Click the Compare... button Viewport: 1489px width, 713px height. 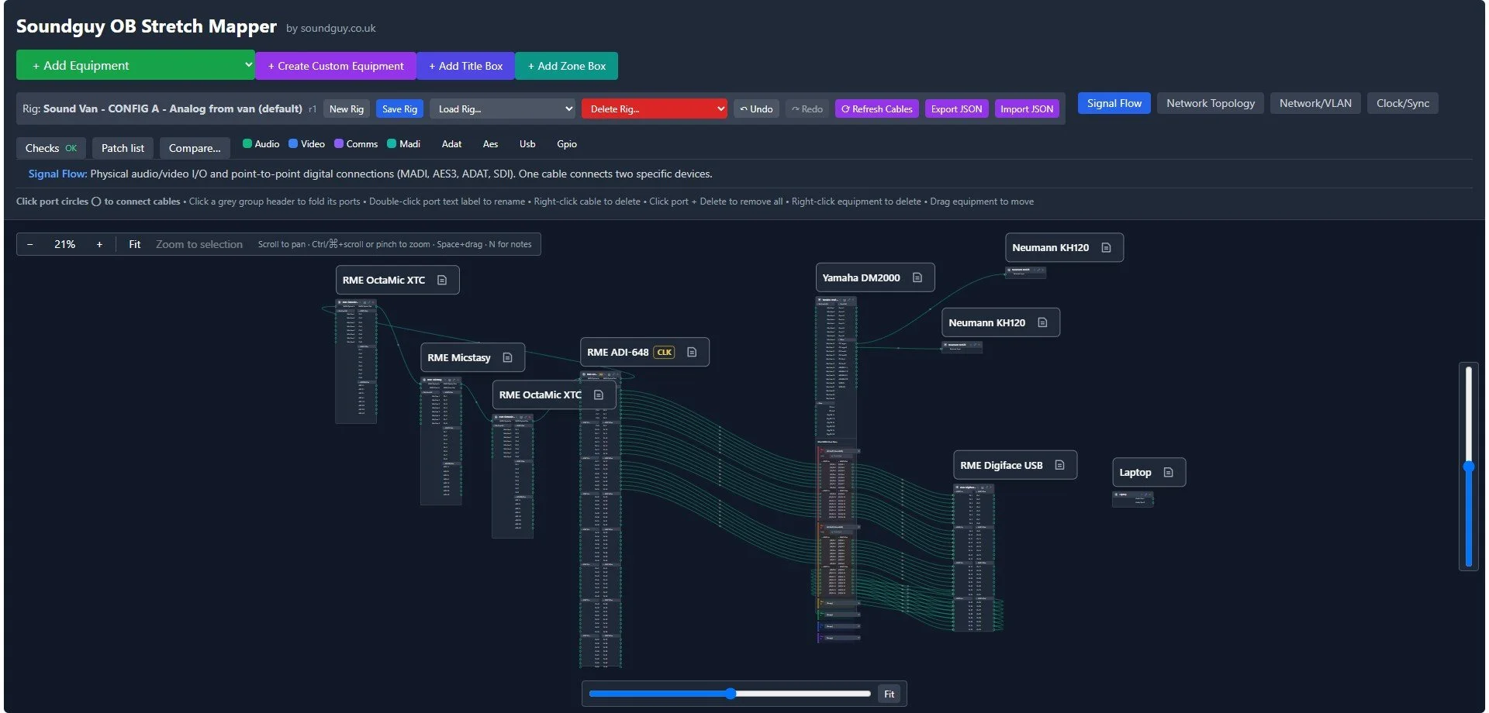pyautogui.click(x=195, y=148)
